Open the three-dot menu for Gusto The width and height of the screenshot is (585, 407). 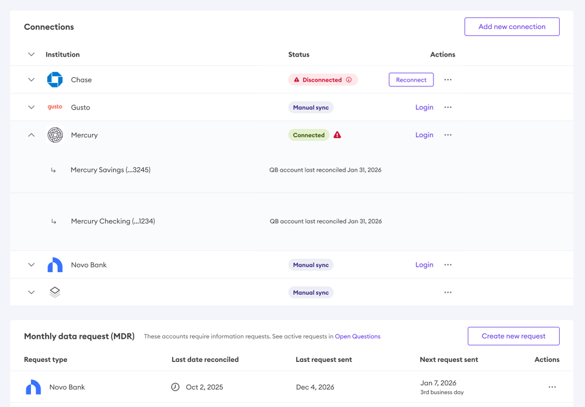(x=448, y=107)
